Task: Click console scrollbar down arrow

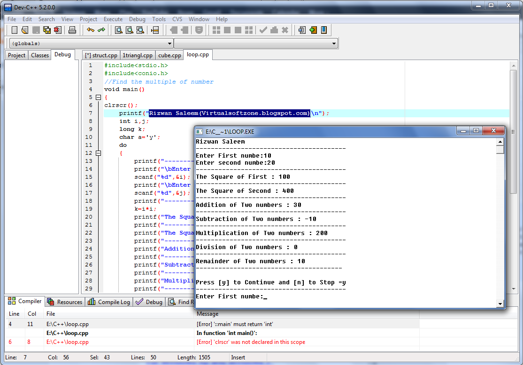Action: 500,304
